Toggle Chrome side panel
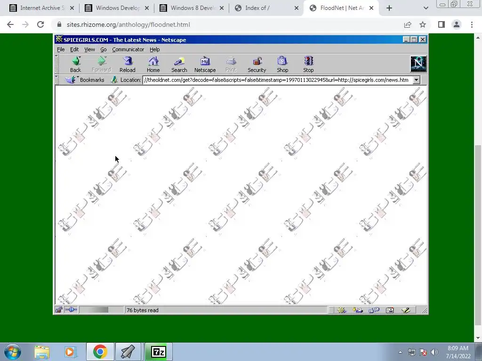Screen dimensions: 482x361 pos(442,24)
